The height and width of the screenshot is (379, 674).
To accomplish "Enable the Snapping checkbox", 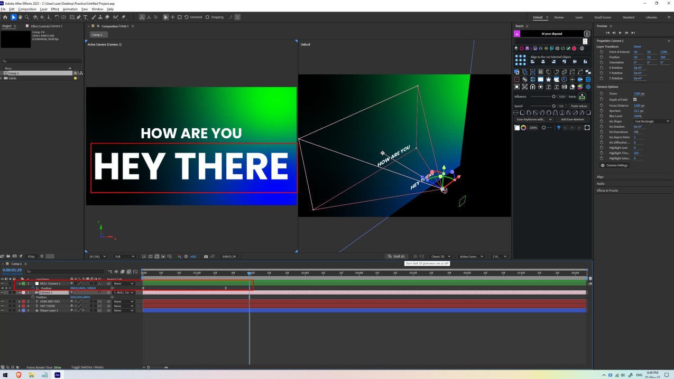I will coord(207,17).
